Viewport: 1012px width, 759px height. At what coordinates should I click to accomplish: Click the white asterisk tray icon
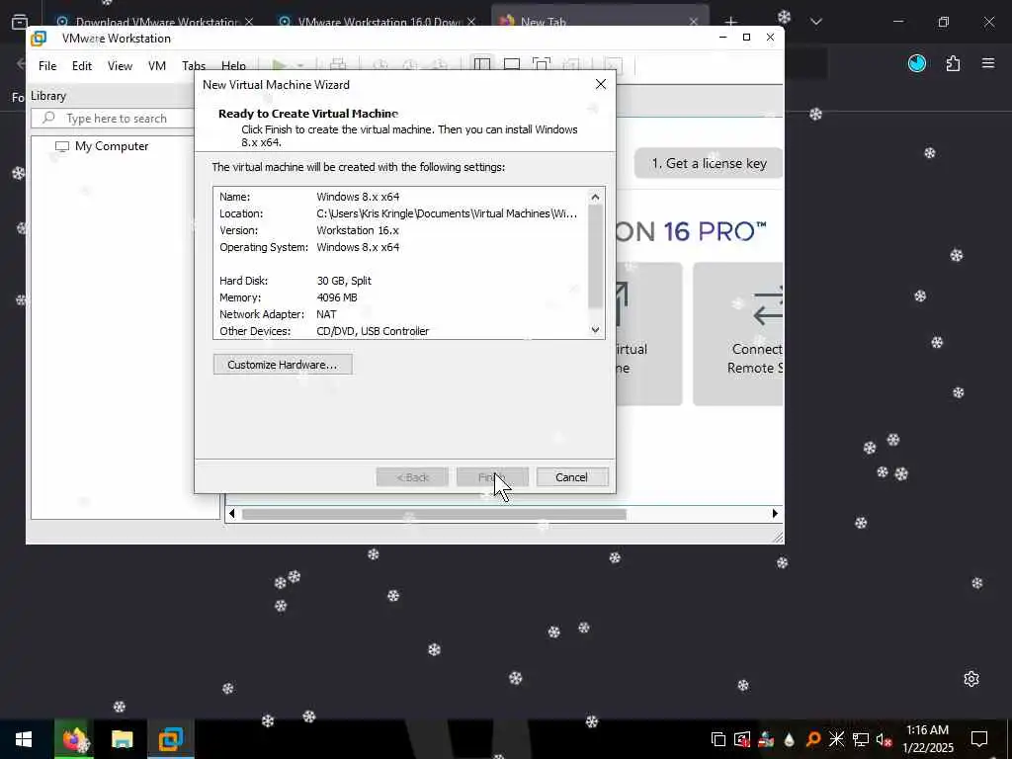coord(836,739)
